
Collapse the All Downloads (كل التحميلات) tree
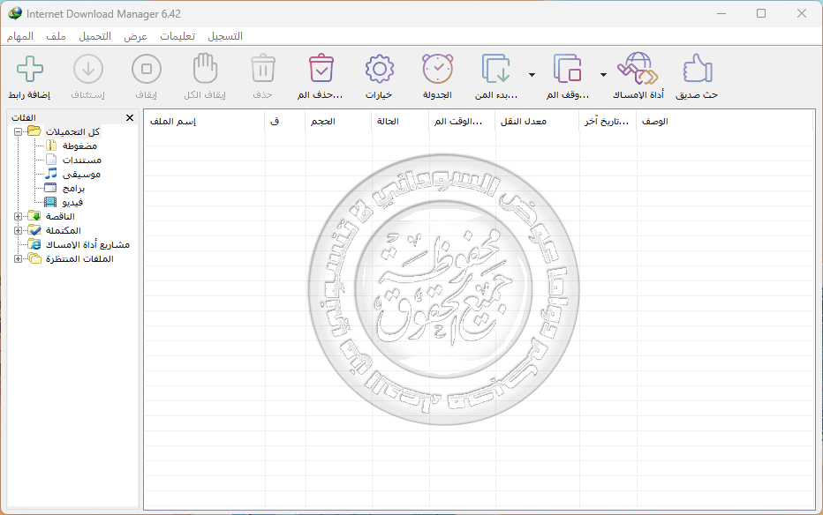[19, 131]
